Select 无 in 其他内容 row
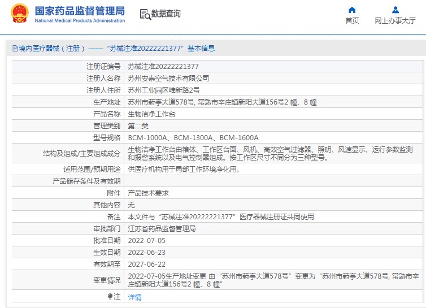 [x=131, y=205]
